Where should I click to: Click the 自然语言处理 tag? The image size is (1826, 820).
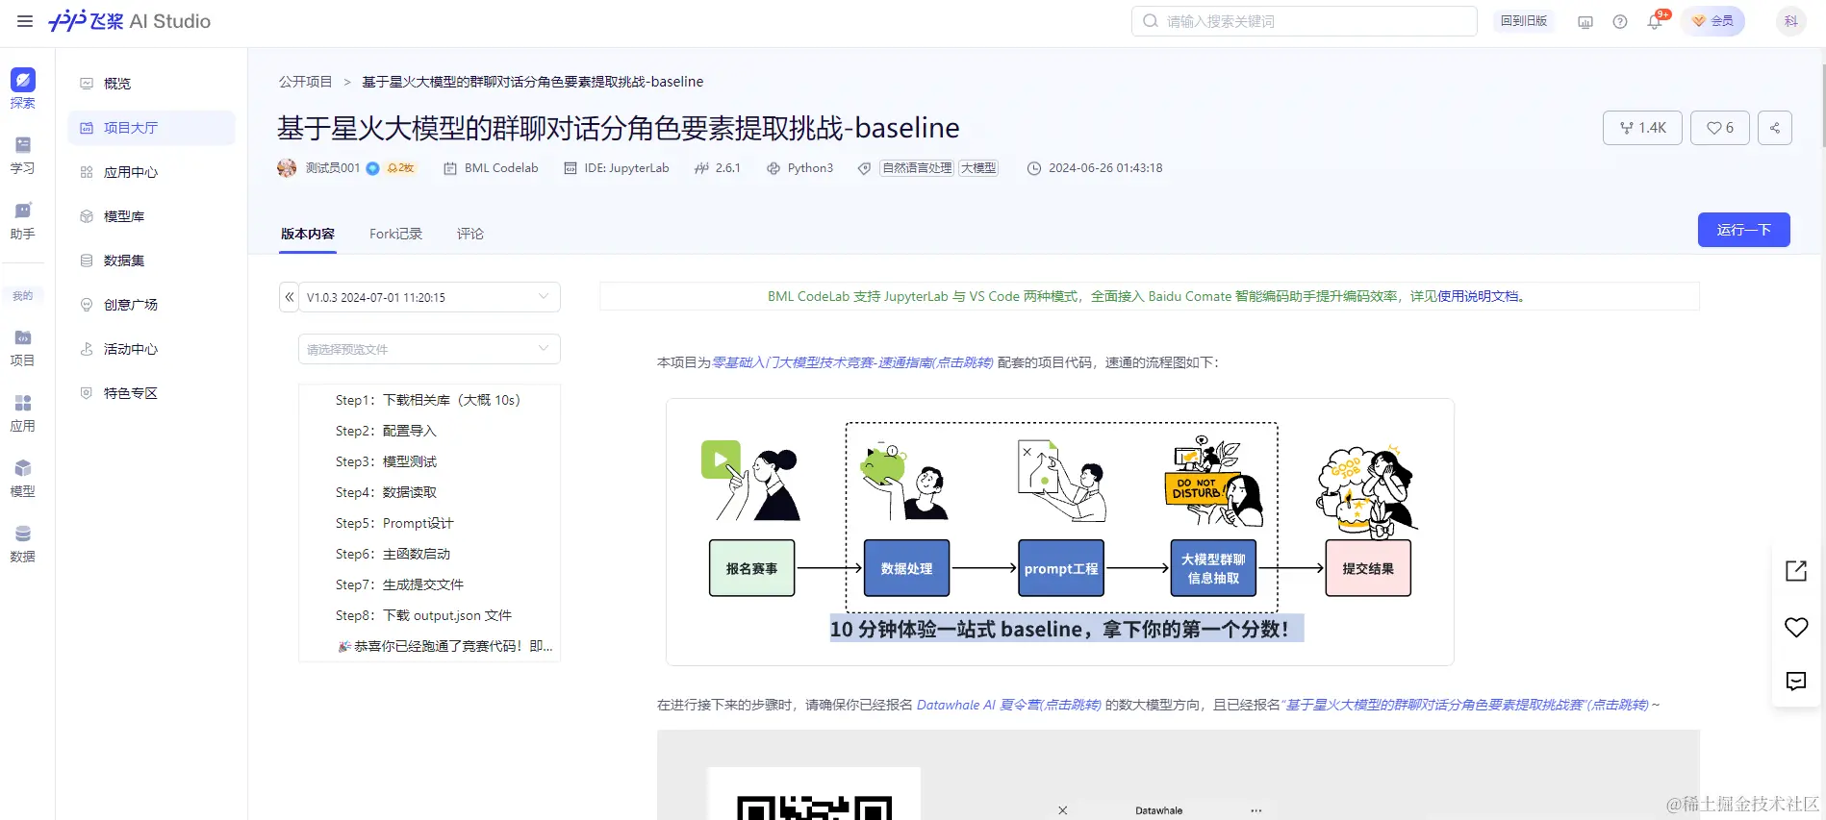click(917, 168)
